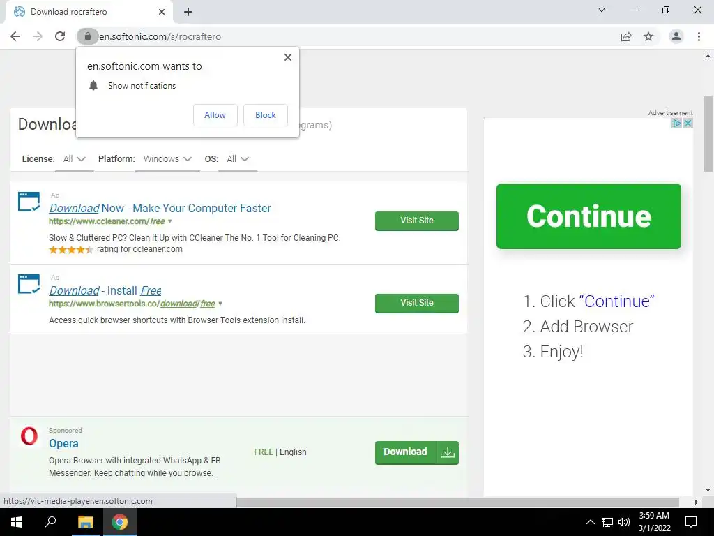This screenshot has height=536, width=714.
Task: Expand the OS filter dropdown
Action: [x=238, y=159]
